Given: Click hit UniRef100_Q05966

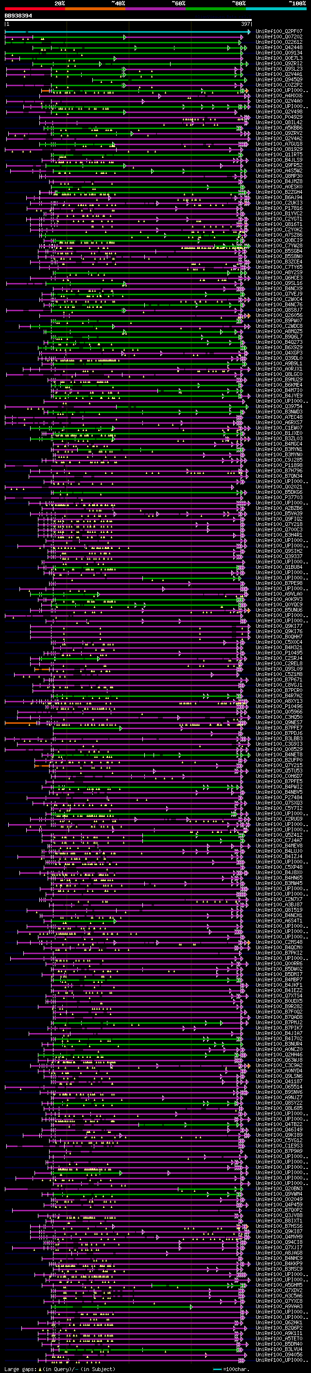Looking at the screenshot, I should click(279, 712).
